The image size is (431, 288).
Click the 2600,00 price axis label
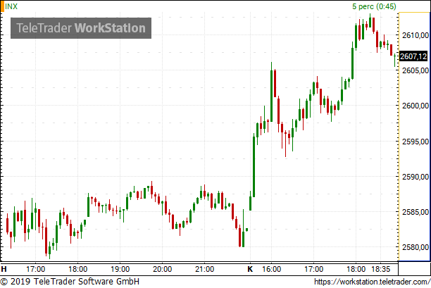[x=416, y=106]
